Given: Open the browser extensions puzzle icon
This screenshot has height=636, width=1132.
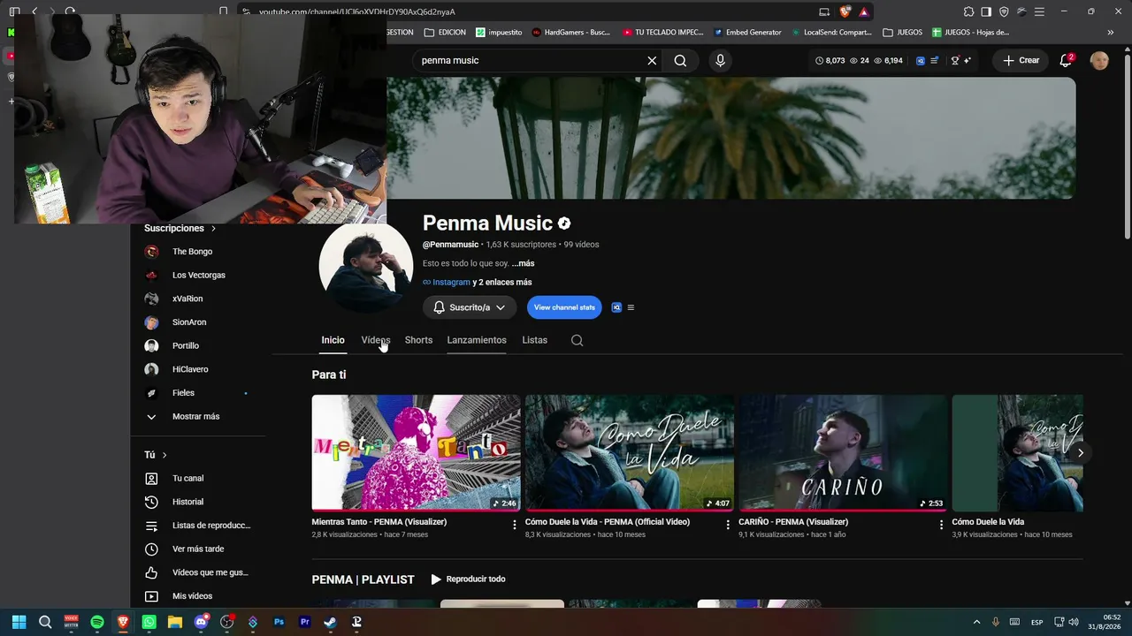Looking at the screenshot, I should (x=969, y=11).
